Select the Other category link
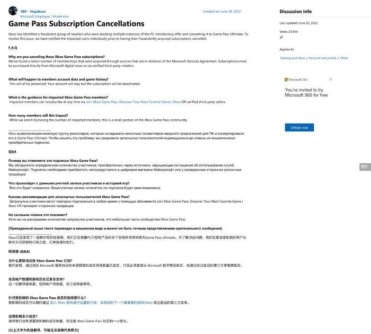Image resolution: width=371 pixels, height=334 pixels. tap(344, 58)
